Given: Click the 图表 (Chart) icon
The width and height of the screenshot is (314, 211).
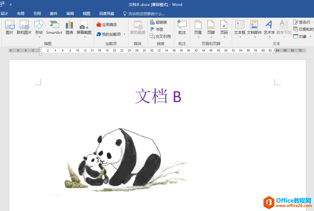Looking at the screenshot, I should click(70, 27).
